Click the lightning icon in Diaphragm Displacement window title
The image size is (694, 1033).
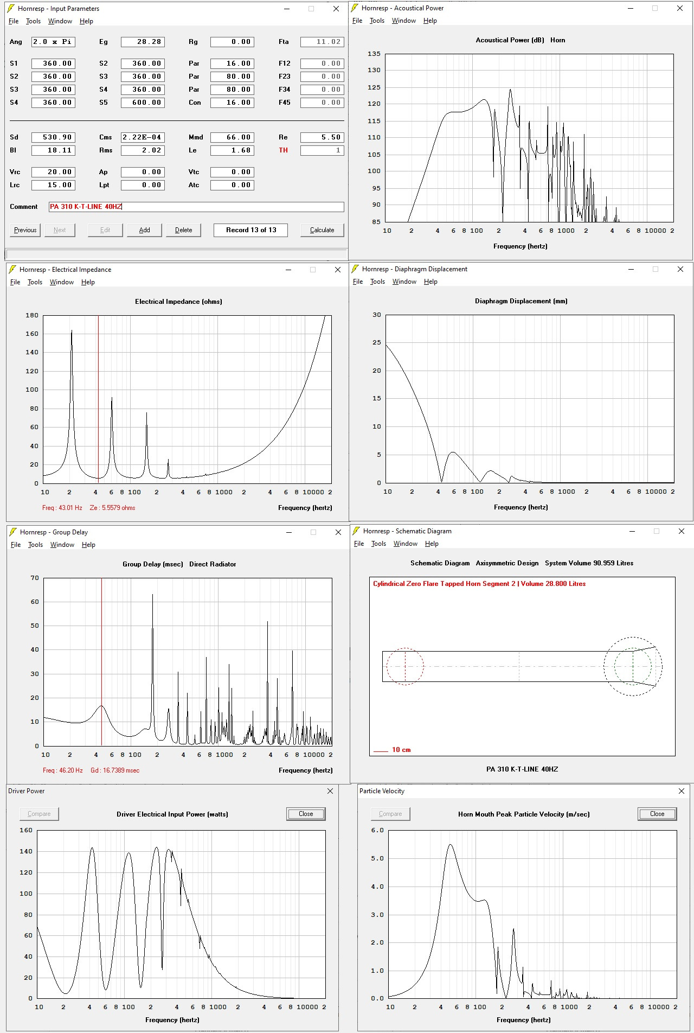[x=355, y=269]
